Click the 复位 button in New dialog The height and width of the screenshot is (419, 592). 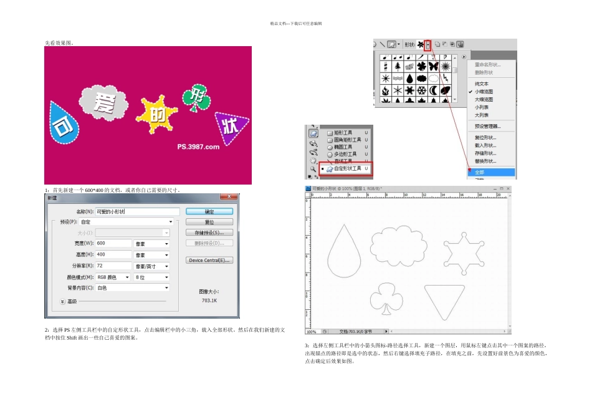[x=209, y=222]
